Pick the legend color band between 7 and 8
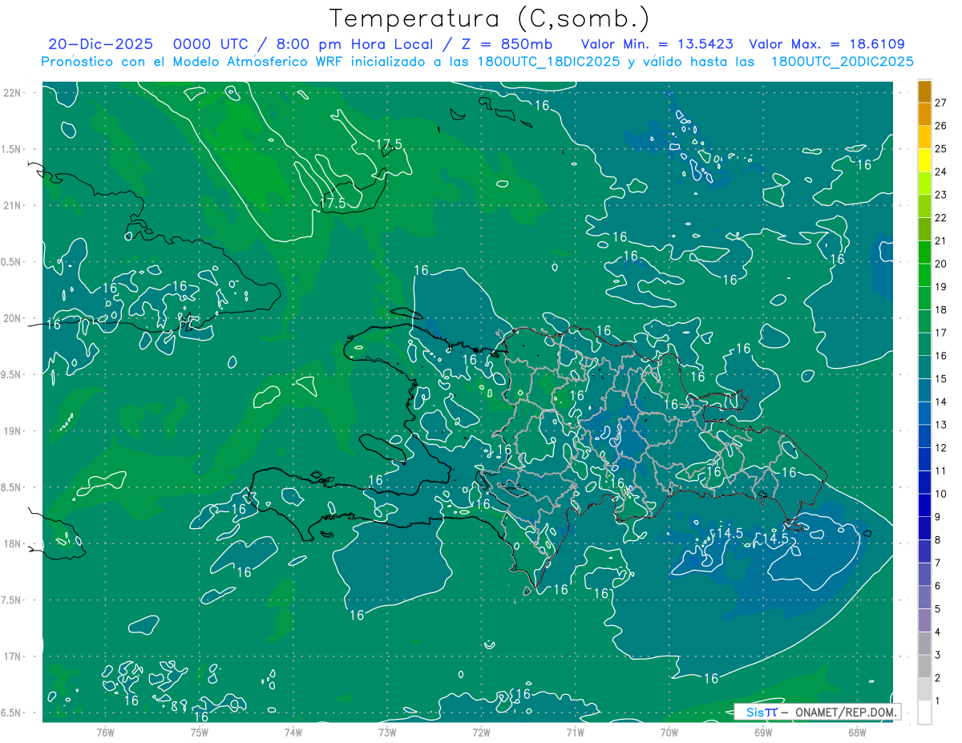Image resolution: width=962 pixels, height=743 pixels. 924,551
